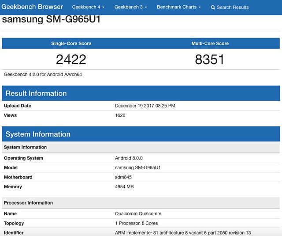Open the Geekbench Browser home link
Screen dimensions: 282x236
(x=32, y=7)
